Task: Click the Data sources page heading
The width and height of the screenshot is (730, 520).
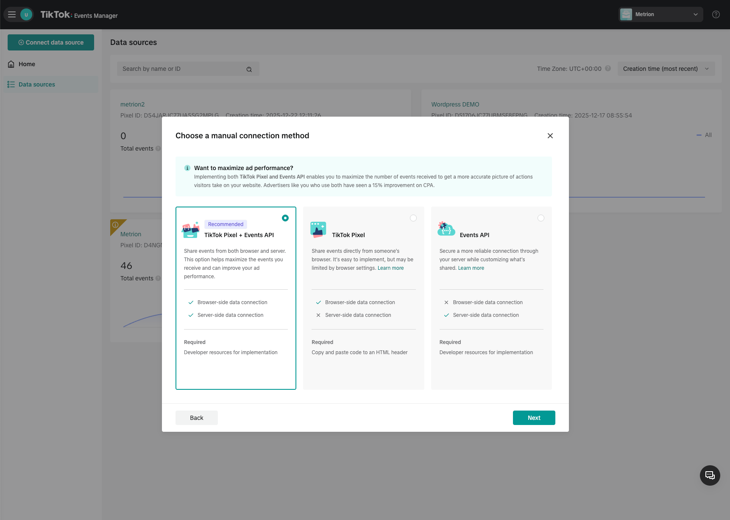Action: (134, 42)
